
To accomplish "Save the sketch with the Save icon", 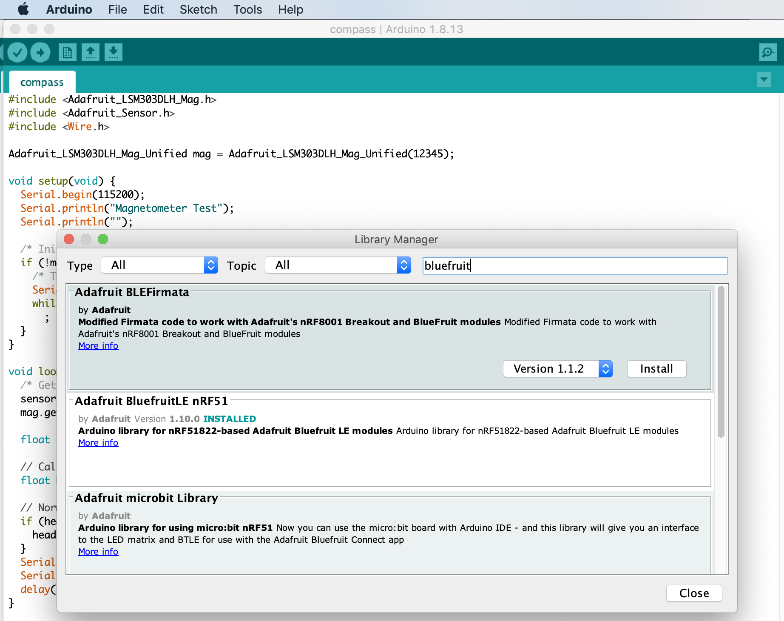I will click(114, 52).
